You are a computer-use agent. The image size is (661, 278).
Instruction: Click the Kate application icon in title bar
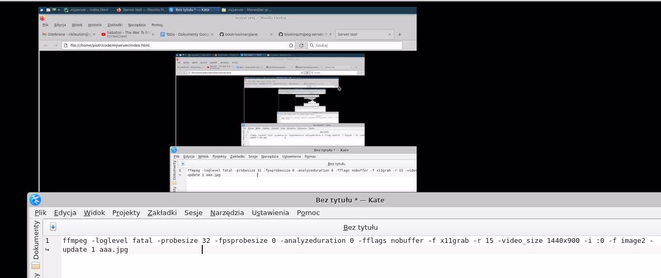[35, 200]
